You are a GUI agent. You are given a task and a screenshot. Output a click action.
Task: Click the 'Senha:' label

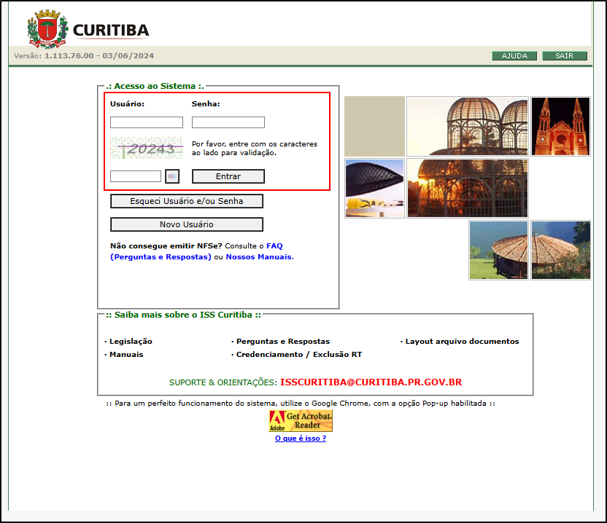[206, 103]
